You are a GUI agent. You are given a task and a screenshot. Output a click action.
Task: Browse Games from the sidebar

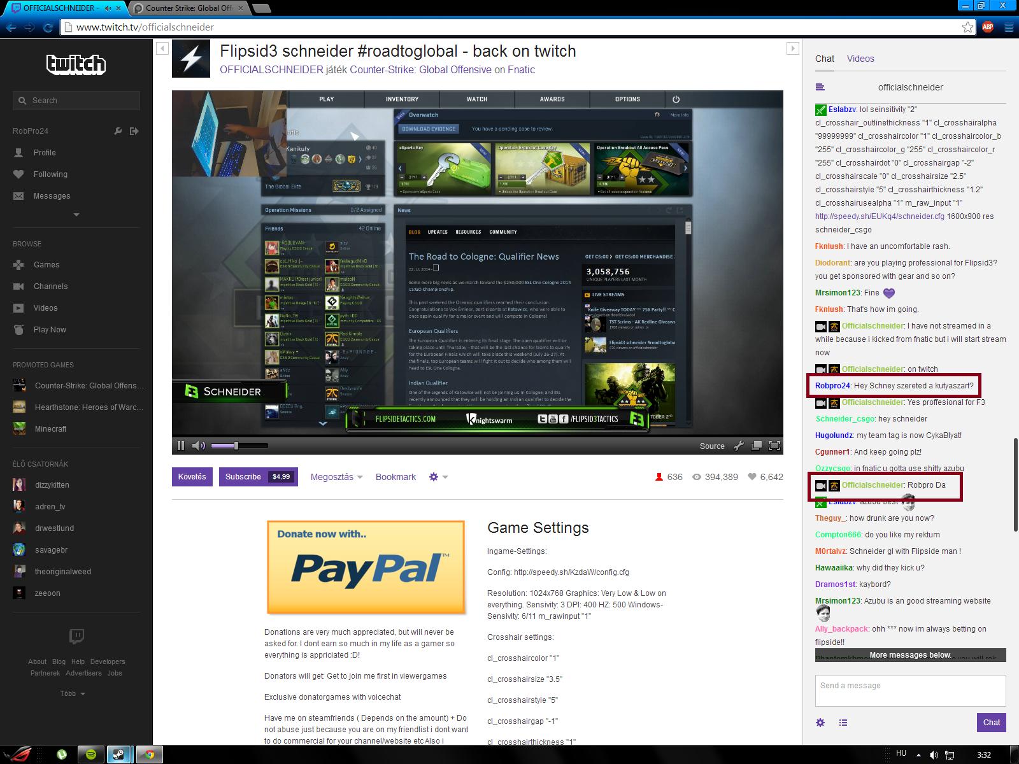[46, 265]
